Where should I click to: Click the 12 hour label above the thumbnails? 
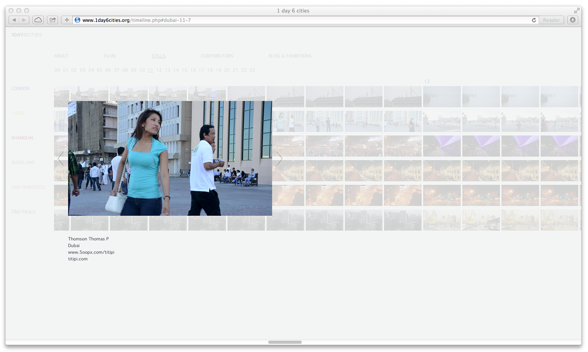(426, 82)
